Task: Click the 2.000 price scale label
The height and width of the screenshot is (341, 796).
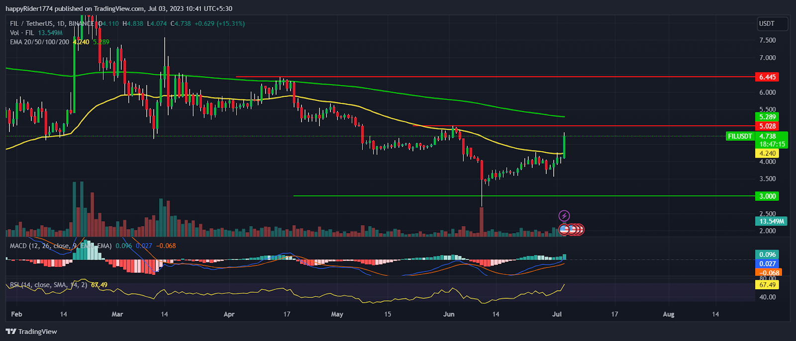Action: (768, 231)
